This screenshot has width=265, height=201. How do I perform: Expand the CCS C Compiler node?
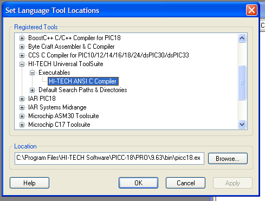tap(22, 55)
